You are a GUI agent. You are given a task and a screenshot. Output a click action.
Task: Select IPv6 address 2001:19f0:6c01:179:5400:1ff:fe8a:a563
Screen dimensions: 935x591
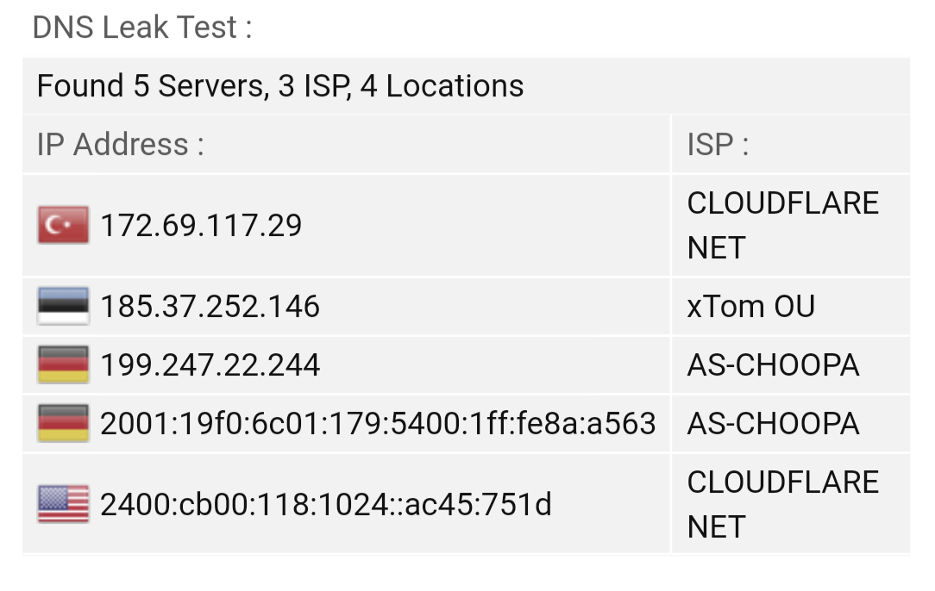[x=378, y=424]
